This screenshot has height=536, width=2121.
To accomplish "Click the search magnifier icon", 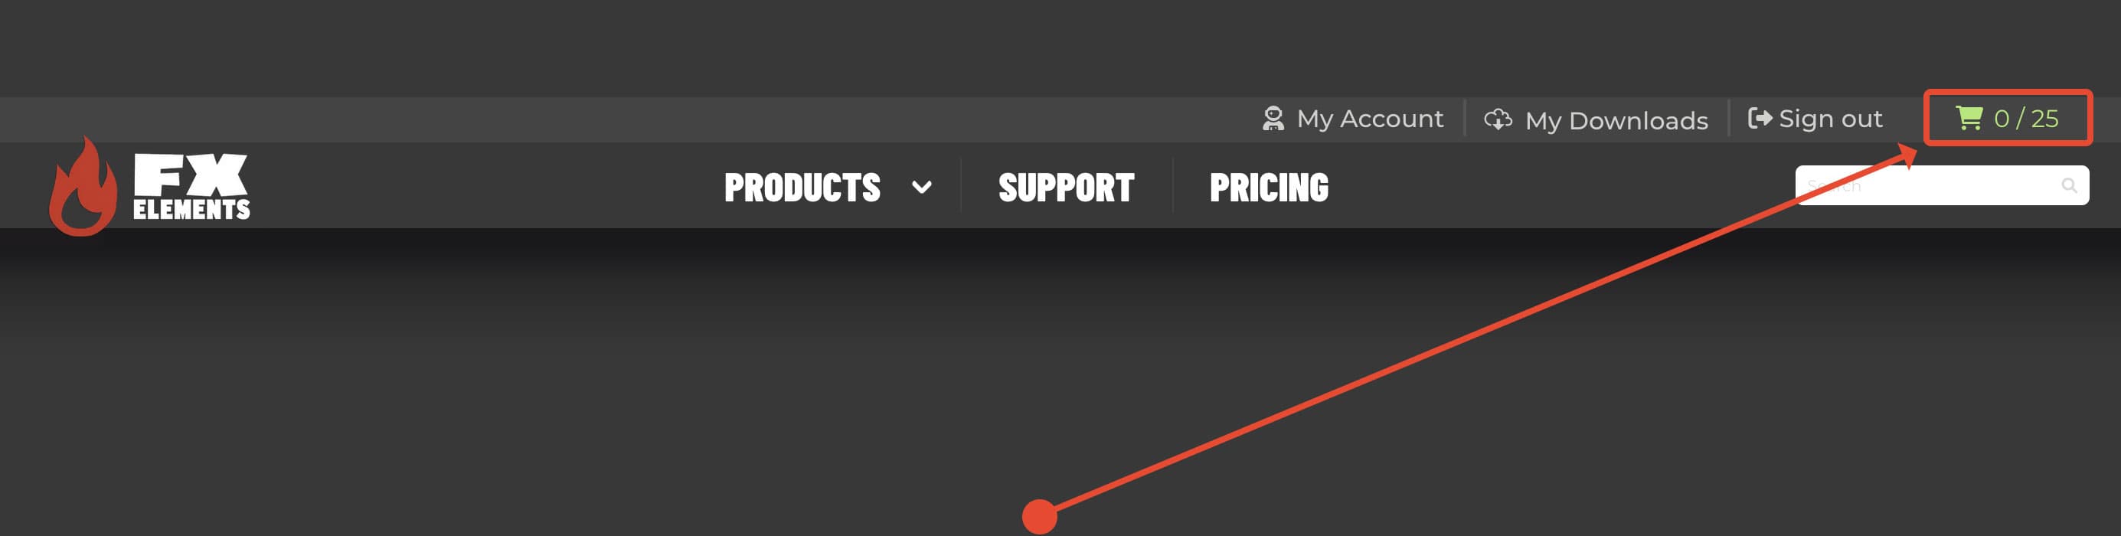I will point(2069,185).
